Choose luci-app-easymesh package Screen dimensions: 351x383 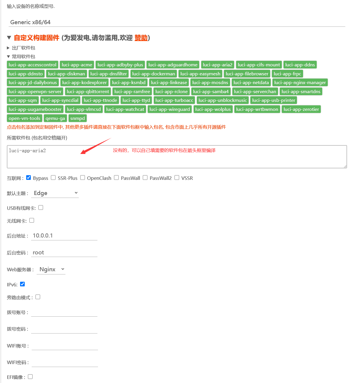[200, 74]
